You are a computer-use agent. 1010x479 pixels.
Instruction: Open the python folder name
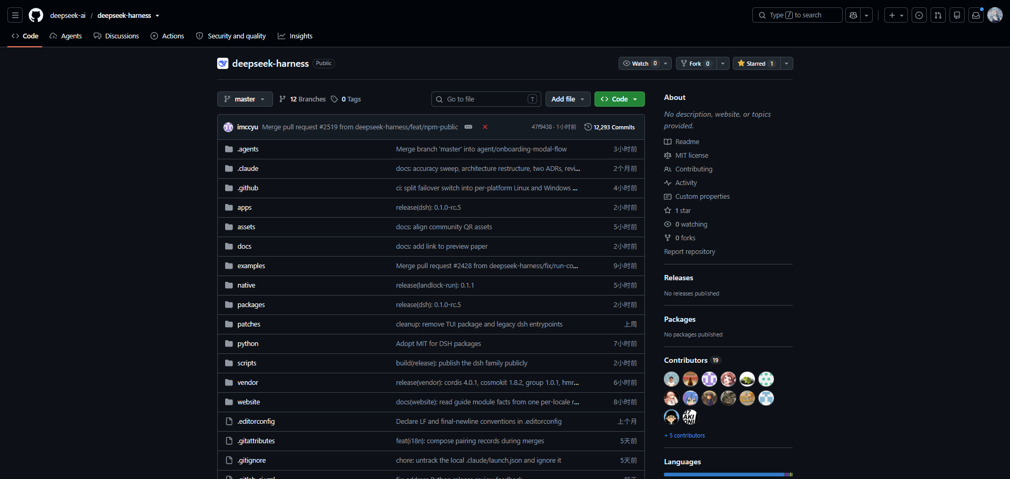pos(248,344)
